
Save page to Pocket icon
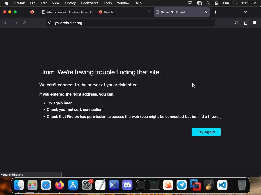tap(236, 23)
